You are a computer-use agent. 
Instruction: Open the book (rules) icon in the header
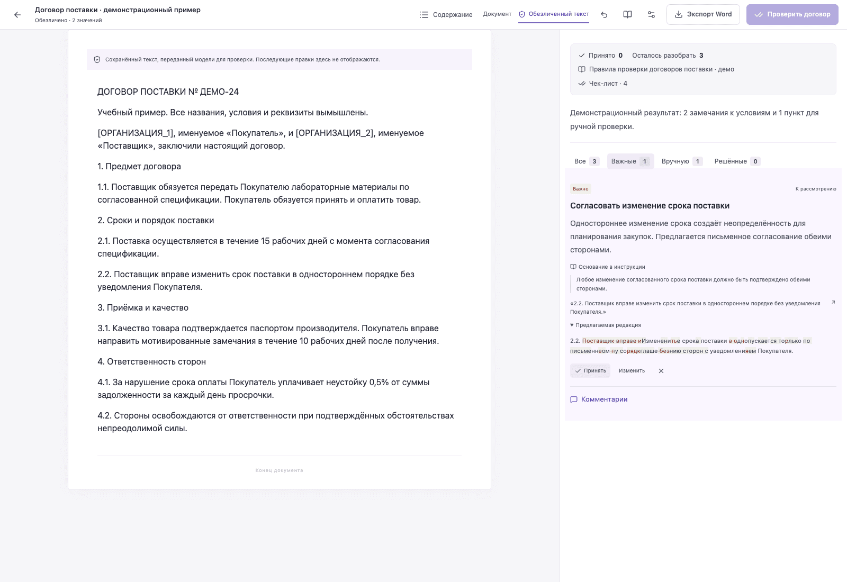[x=627, y=15]
